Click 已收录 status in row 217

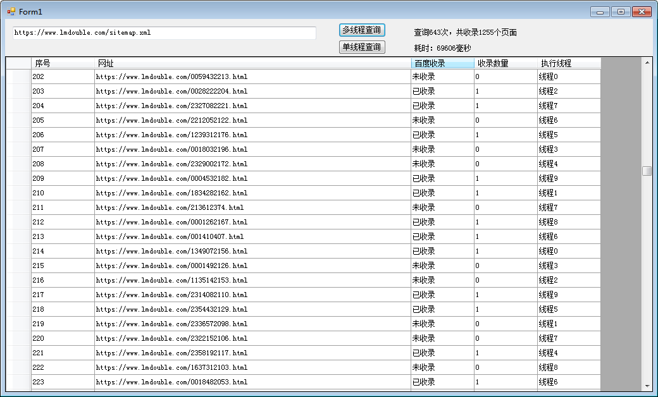tap(443, 295)
